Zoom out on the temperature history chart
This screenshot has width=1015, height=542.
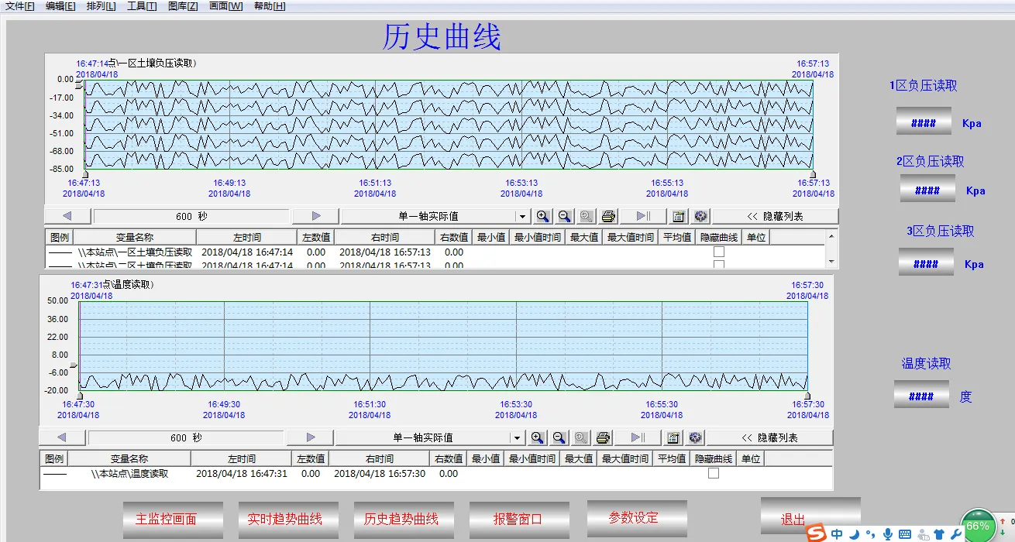click(x=559, y=437)
